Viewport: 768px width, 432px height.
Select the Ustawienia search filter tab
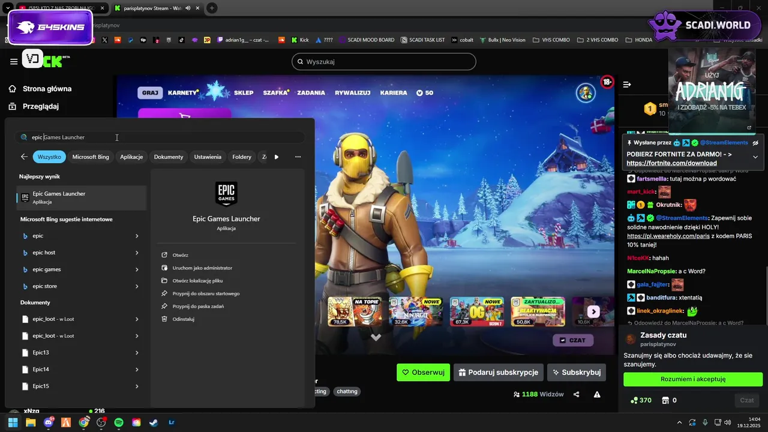208,157
